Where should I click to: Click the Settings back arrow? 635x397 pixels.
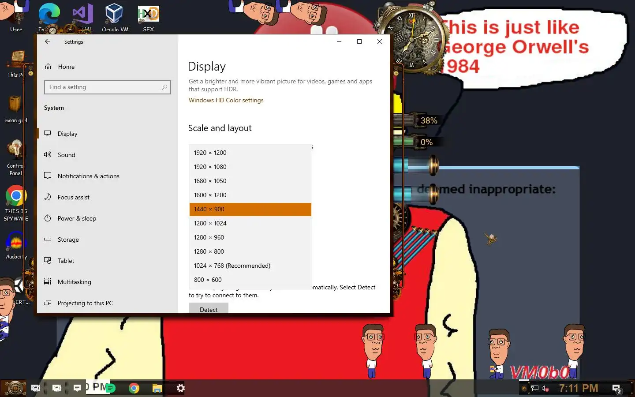click(x=48, y=41)
